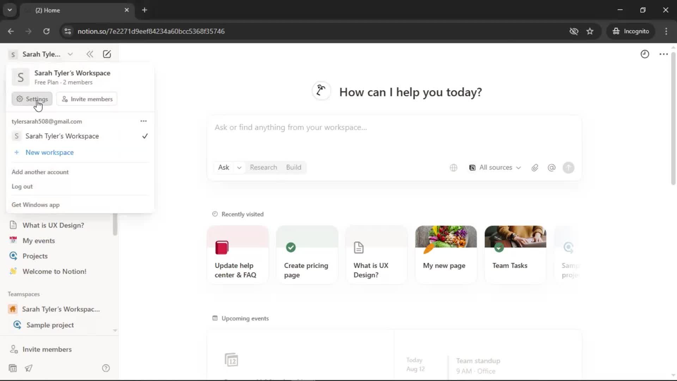Click the Free Plan · 2 members text
Screen dimensions: 677x381
(x=63, y=82)
